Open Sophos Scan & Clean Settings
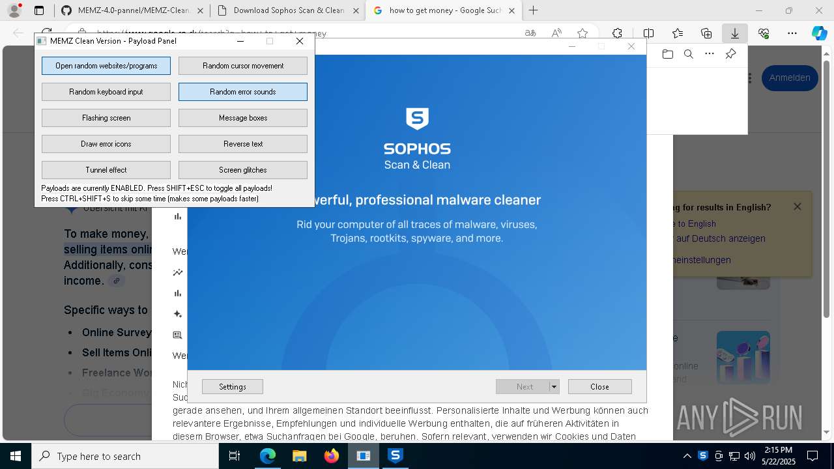Image resolution: width=834 pixels, height=469 pixels. point(233,387)
